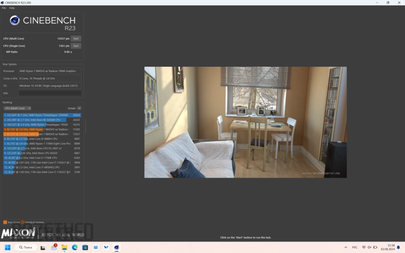This screenshot has width=405, height=253.
Task: Click the Cinebench icon in the taskbar
Action: click(117, 247)
